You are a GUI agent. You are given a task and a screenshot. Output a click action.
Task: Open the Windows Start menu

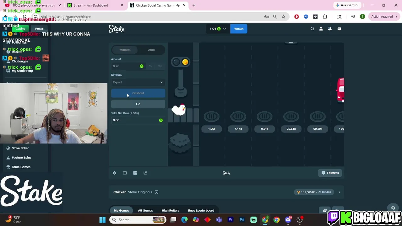pyautogui.click(x=102, y=220)
